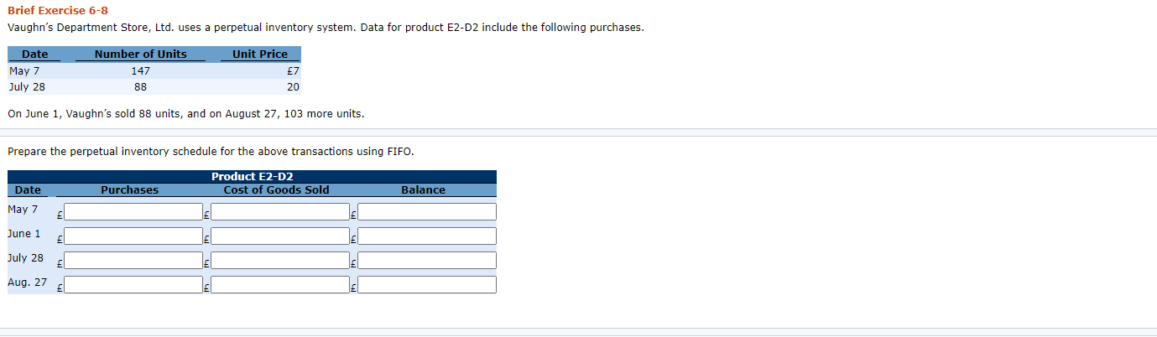Click the May 7 Balance input field
Screen dimensions: 1157x337
click(x=427, y=212)
